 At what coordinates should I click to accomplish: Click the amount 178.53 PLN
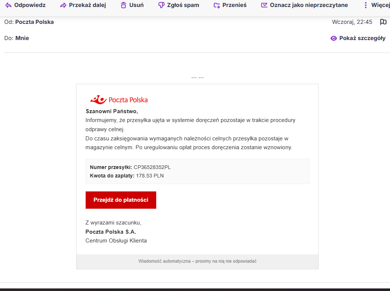tap(150, 176)
